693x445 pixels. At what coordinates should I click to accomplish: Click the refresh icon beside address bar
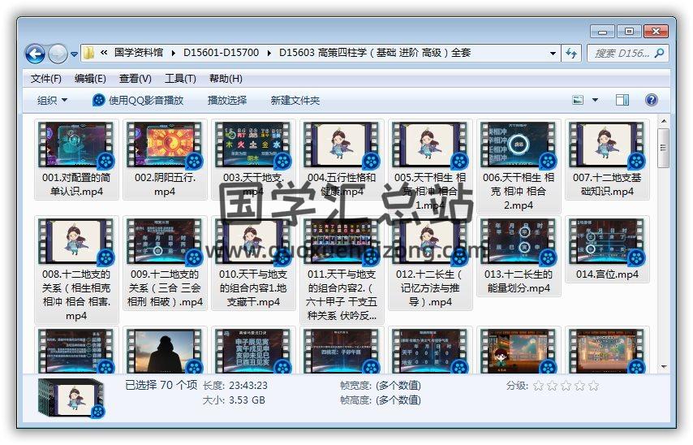click(x=571, y=54)
